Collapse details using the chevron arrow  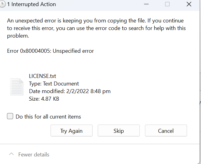click(x=11, y=154)
